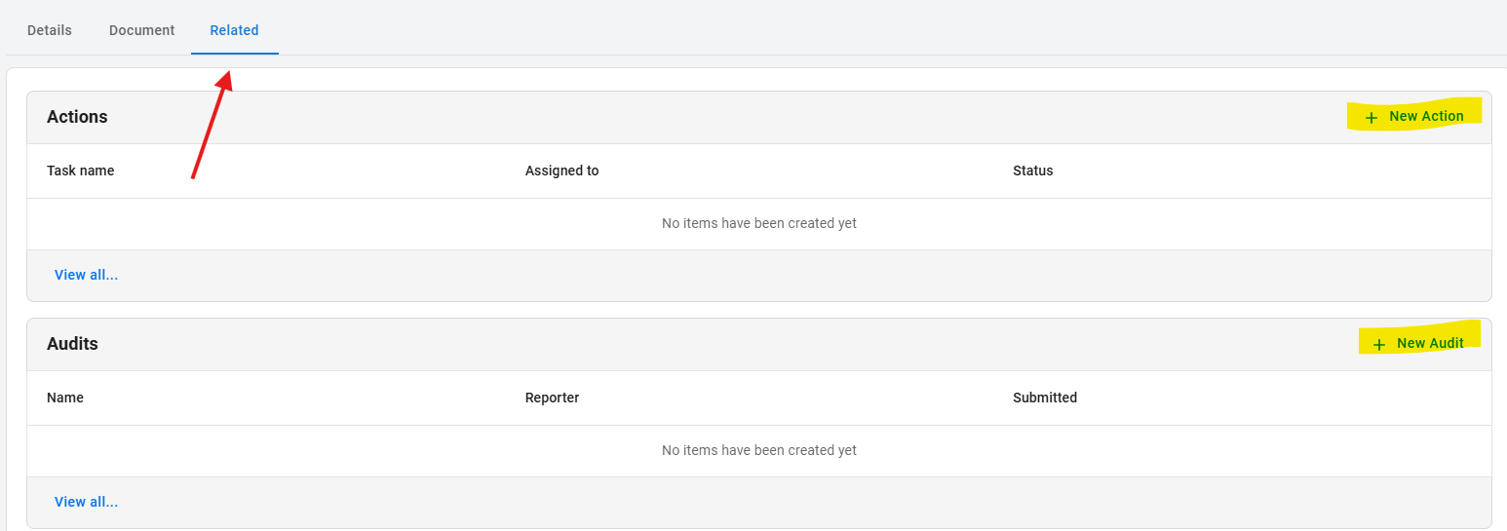The width and height of the screenshot is (1507, 531).
Task: Select the Related tab
Action: click(x=234, y=30)
